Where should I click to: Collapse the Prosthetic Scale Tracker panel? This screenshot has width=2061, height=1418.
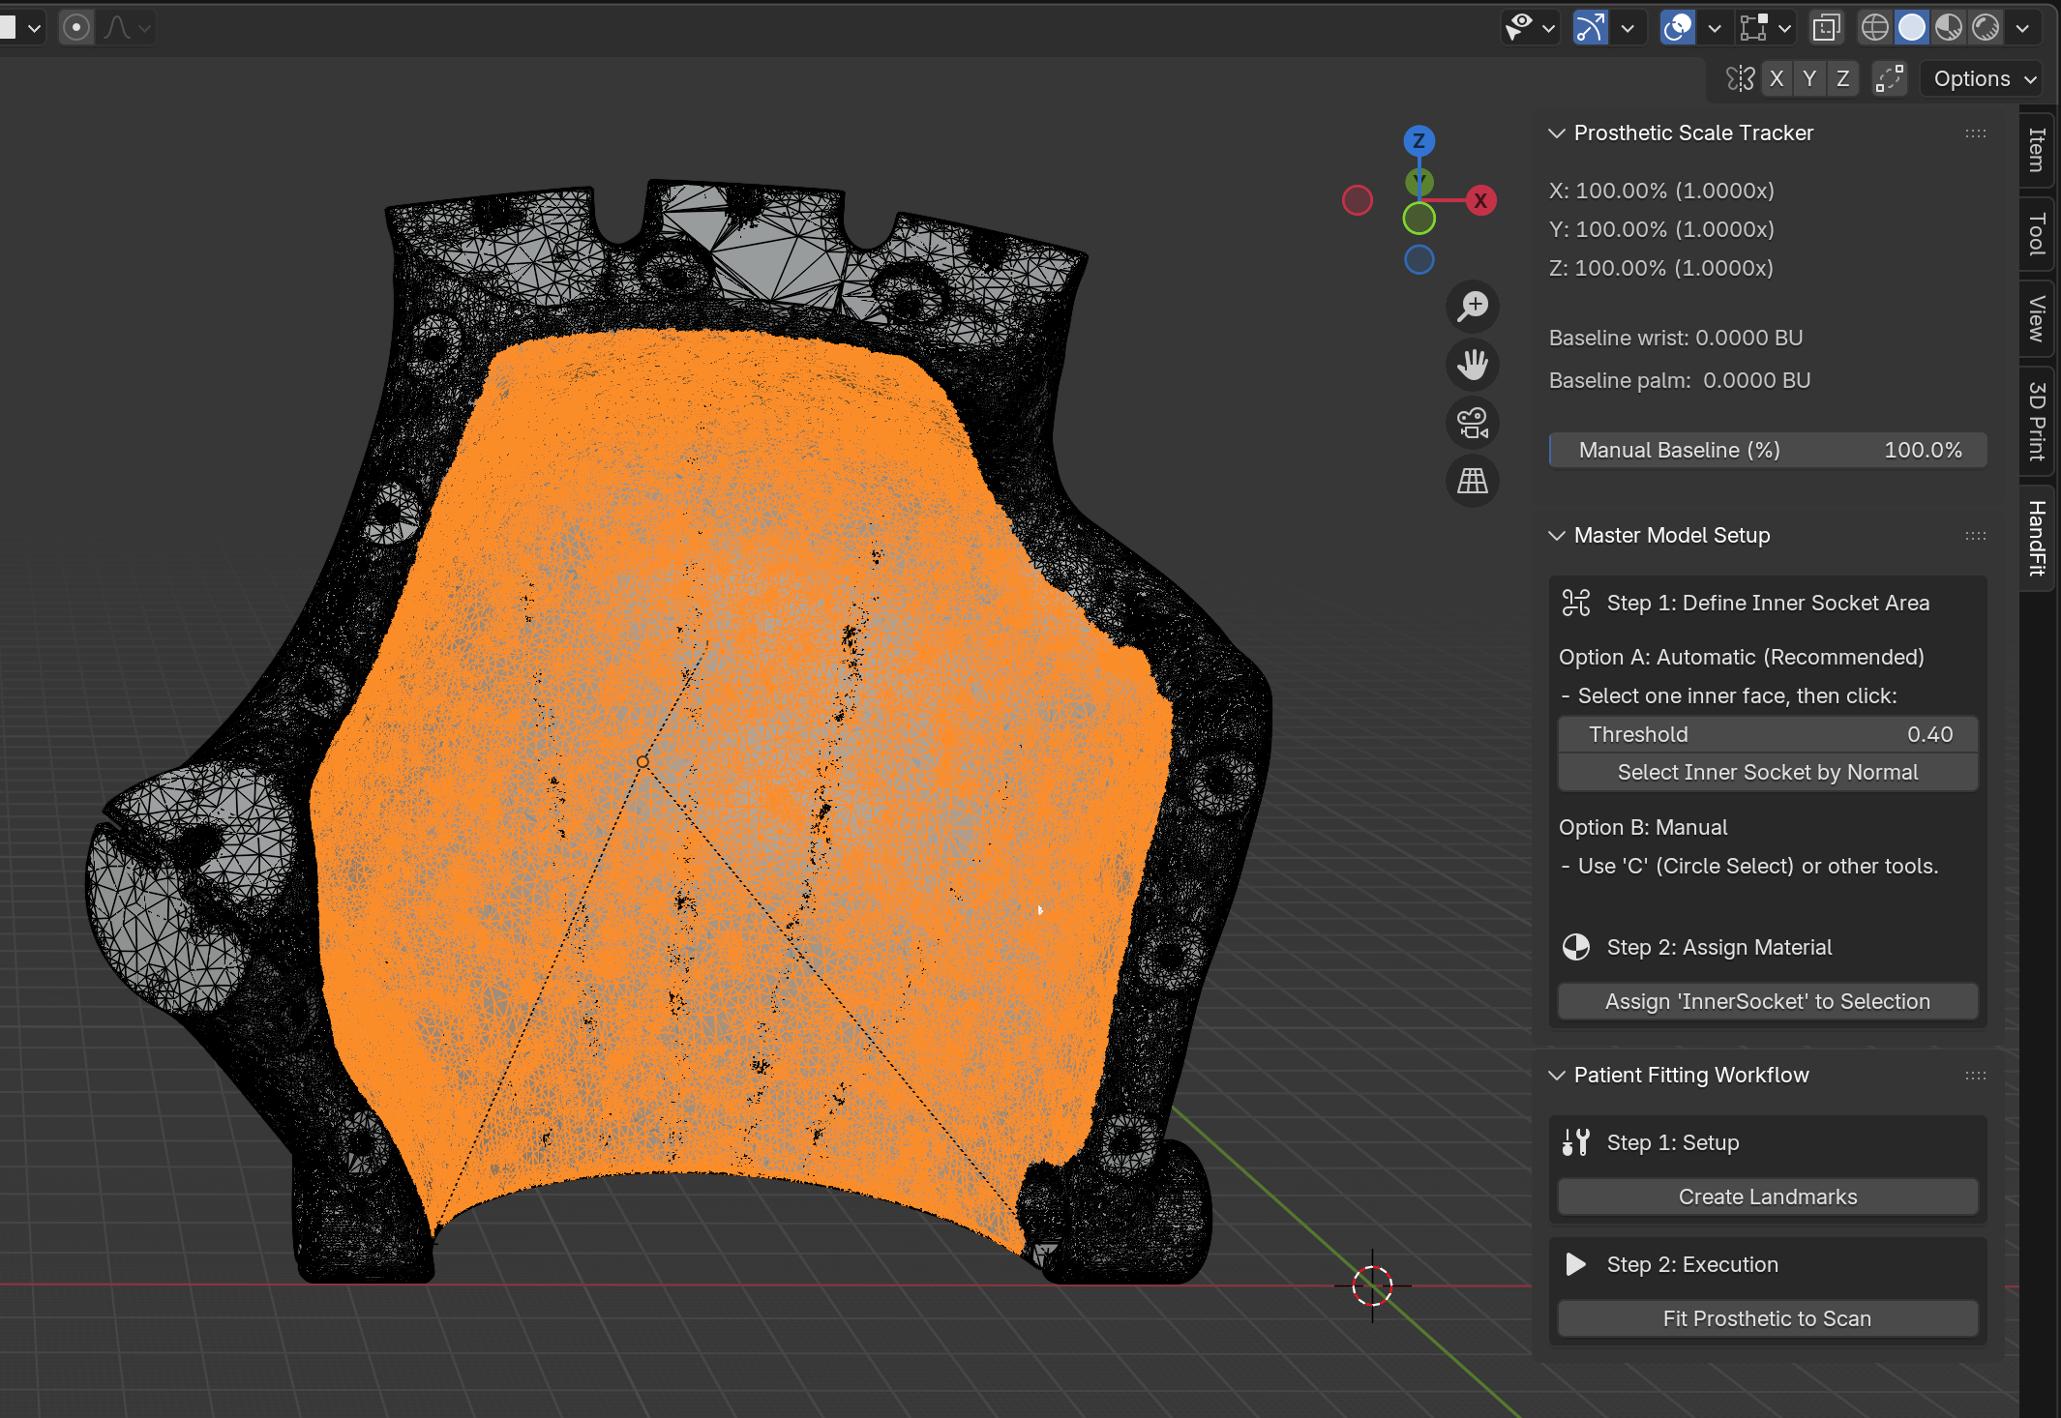[1557, 133]
